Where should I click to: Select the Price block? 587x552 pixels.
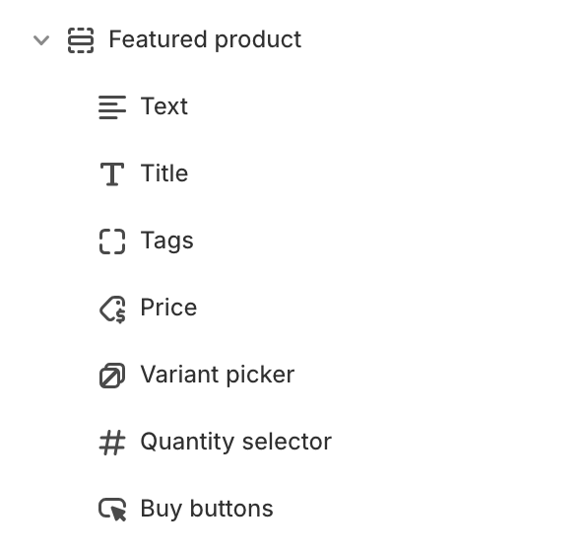coord(168,308)
